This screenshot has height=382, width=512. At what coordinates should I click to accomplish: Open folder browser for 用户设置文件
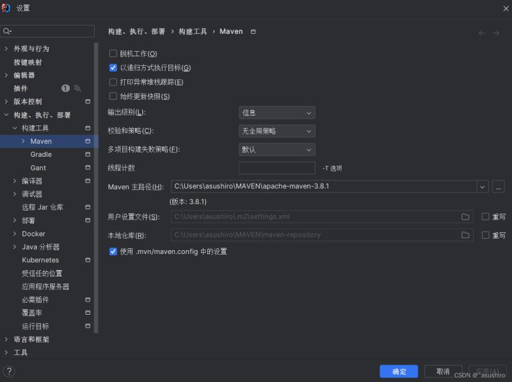(465, 217)
